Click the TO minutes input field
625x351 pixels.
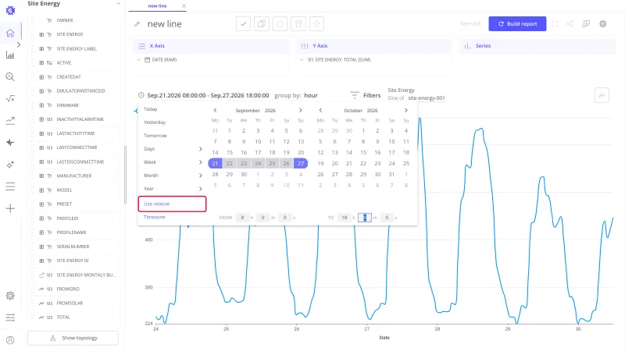pos(365,218)
